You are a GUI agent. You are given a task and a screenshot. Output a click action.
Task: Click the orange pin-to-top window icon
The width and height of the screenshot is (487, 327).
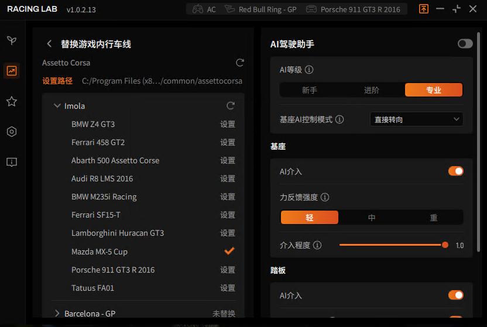[x=424, y=9]
